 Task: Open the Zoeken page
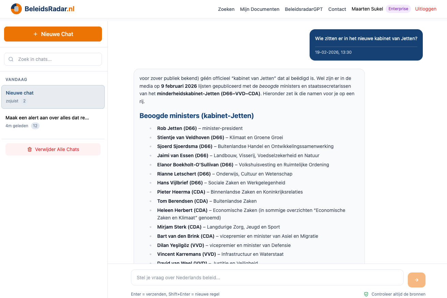[226, 9]
